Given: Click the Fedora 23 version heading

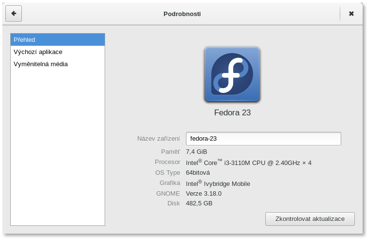Looking at the screenshot, I should click(233, 112).
